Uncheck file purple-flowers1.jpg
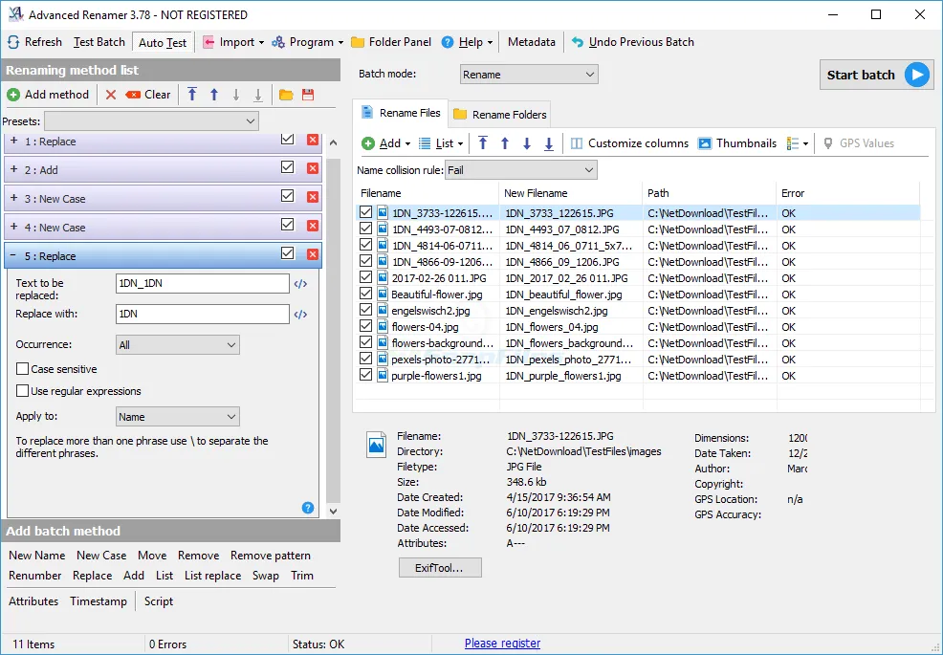This screenshot has height=655, width=943. [365, 375]
